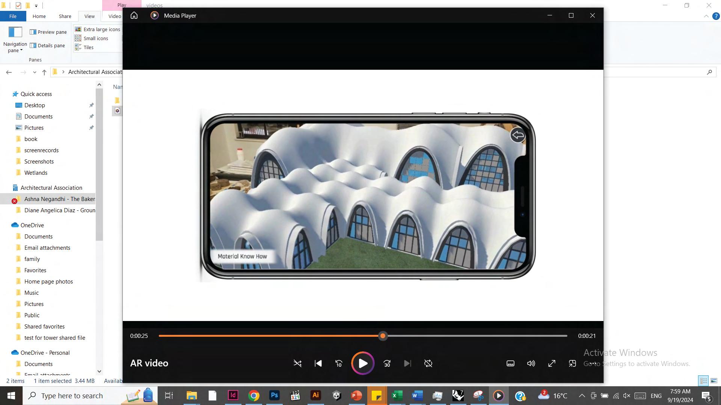Skip forward 30 seconds
Image resolution: width=721 pixels, height=405 pixels.
387,363
